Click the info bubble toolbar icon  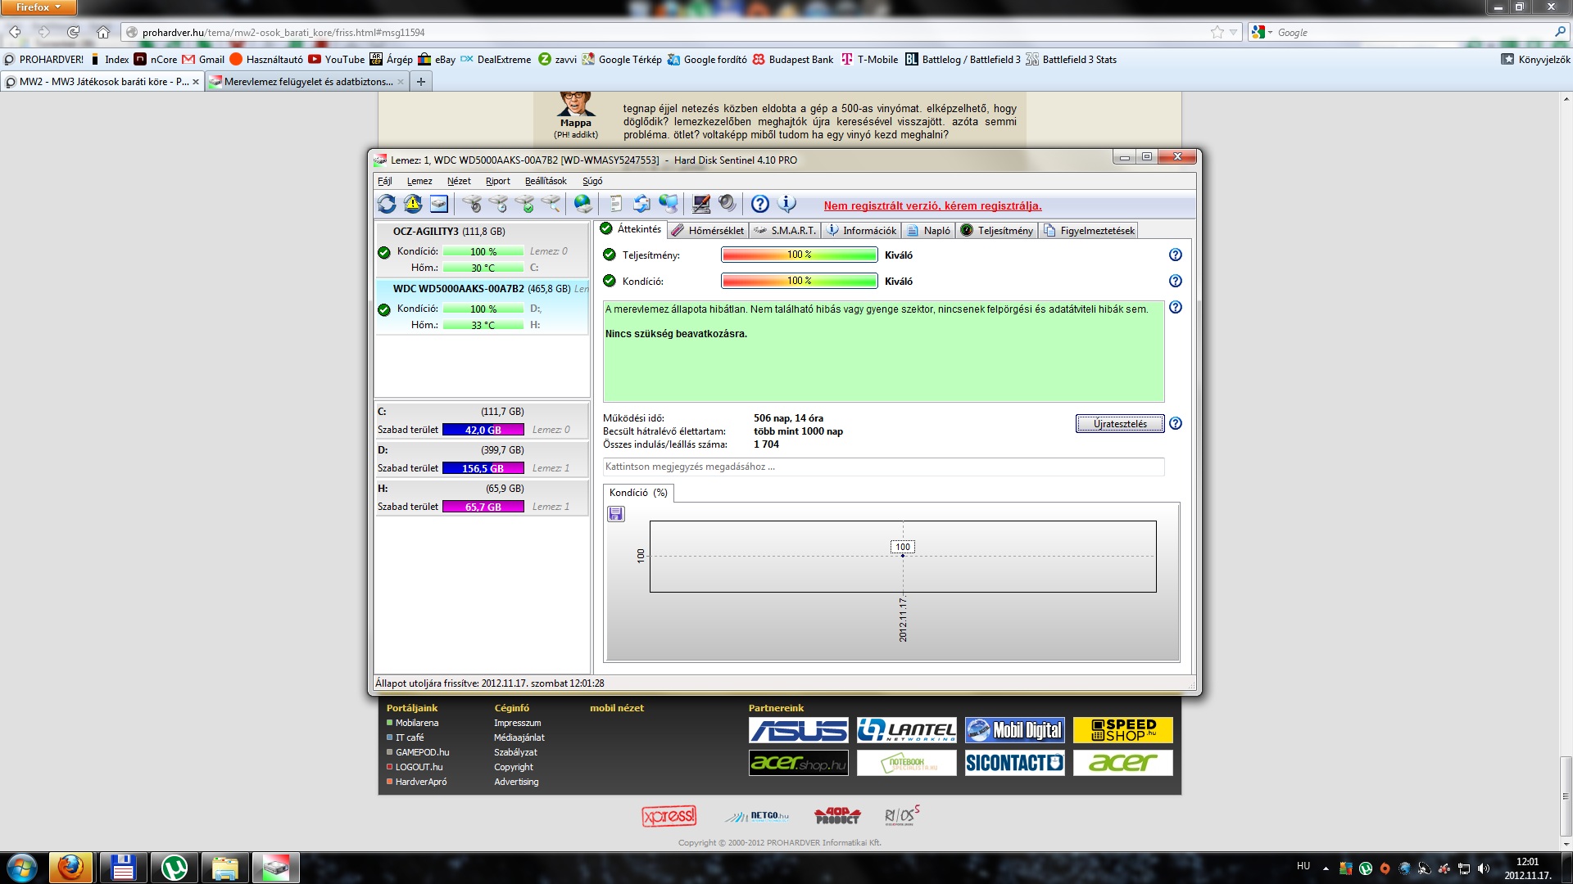tap(786, 204)
